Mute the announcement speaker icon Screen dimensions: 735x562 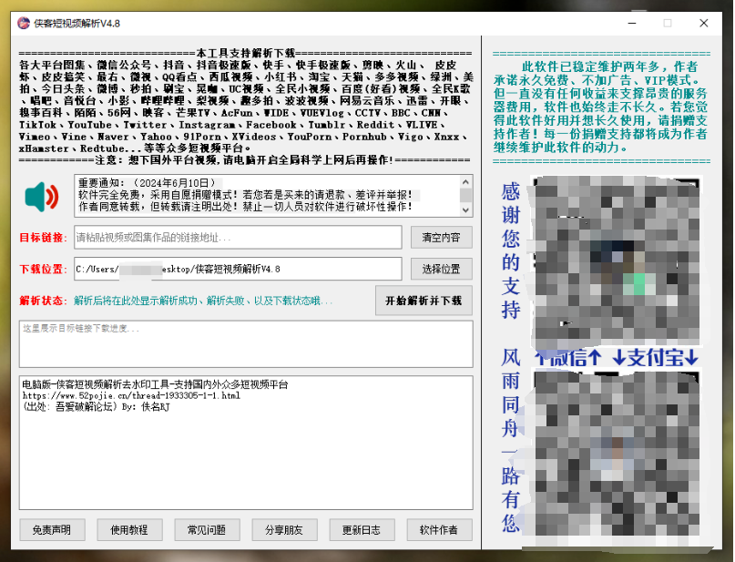coord(39,197)
